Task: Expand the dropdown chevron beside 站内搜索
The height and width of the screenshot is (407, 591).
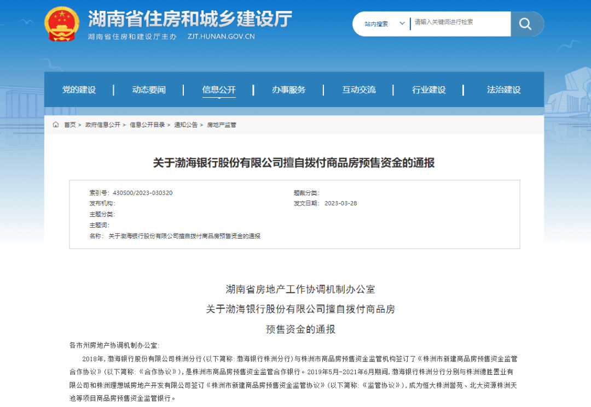Action: tap(402, 23)
